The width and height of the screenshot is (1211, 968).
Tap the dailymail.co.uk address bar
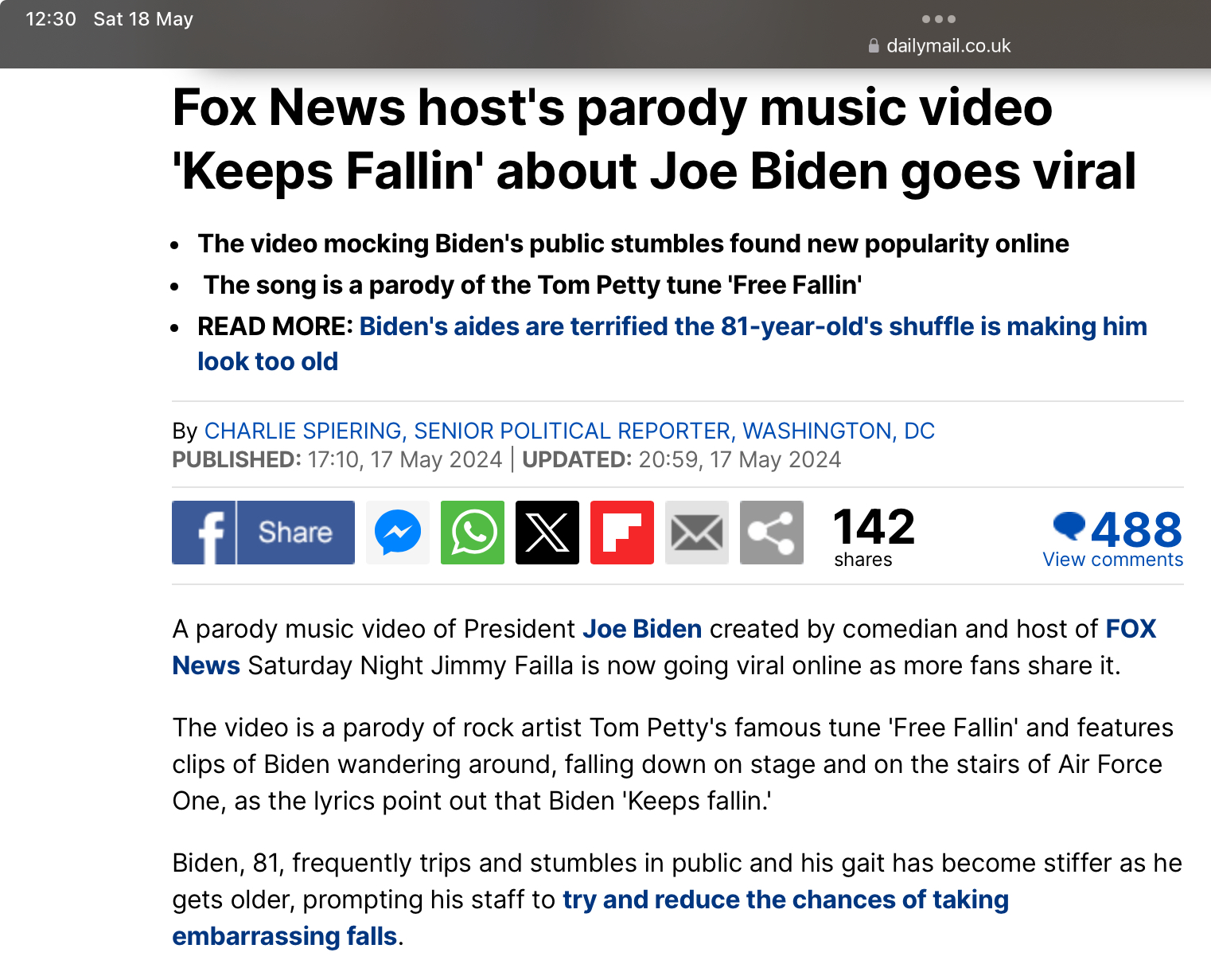coord(939,46)
